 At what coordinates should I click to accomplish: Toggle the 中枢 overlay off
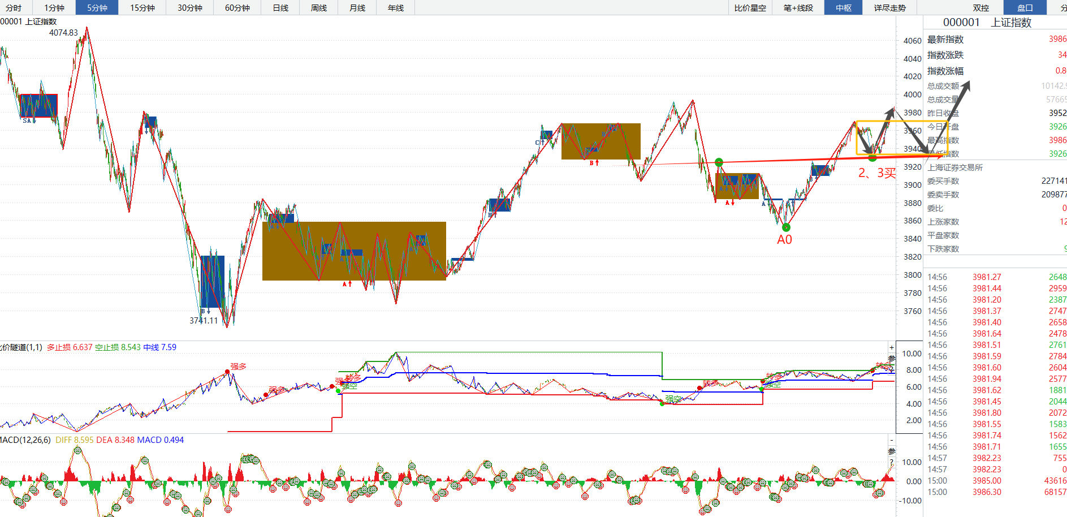tap(844, 8)
